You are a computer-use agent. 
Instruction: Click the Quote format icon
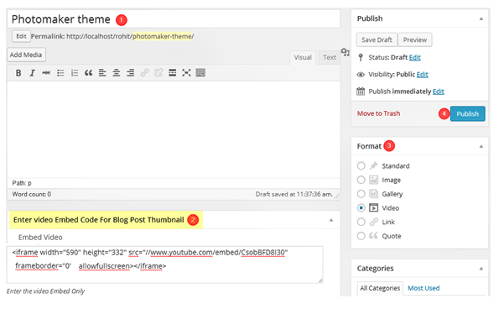click(x=373, y=236)
